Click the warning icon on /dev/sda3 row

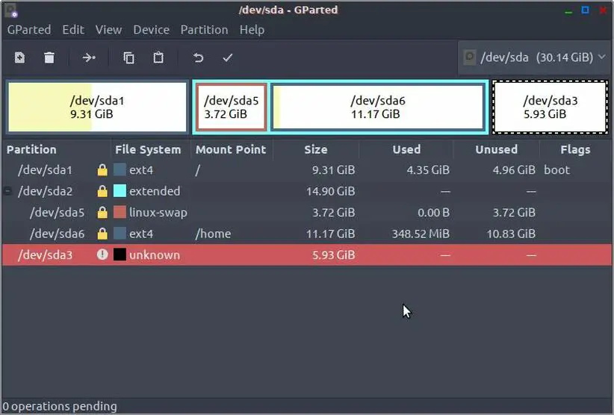click(x=102, y=255)
